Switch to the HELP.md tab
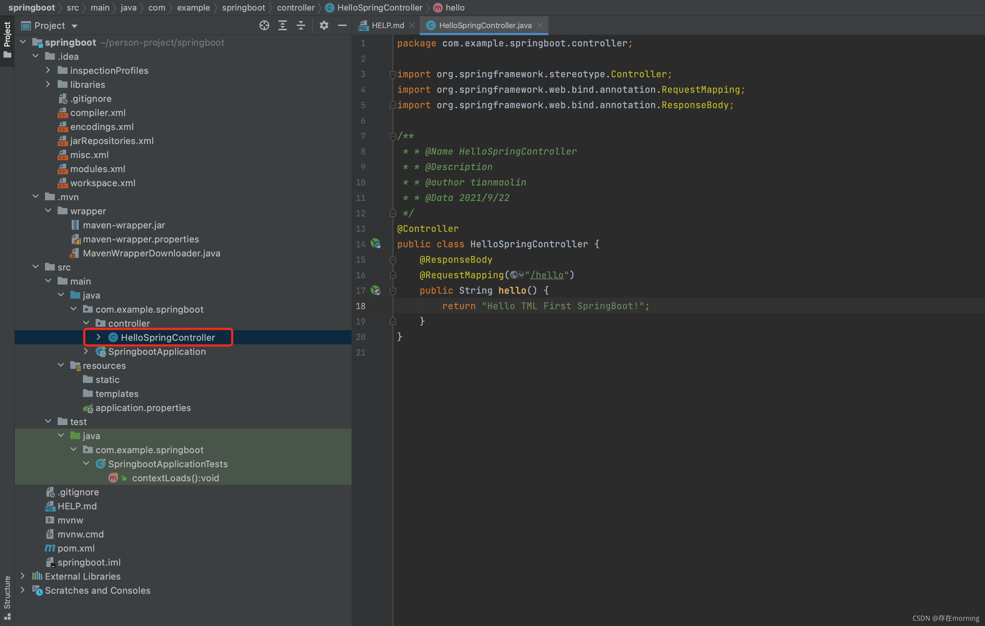The width and height of the screenshot is (985, 626). point(387,25)
